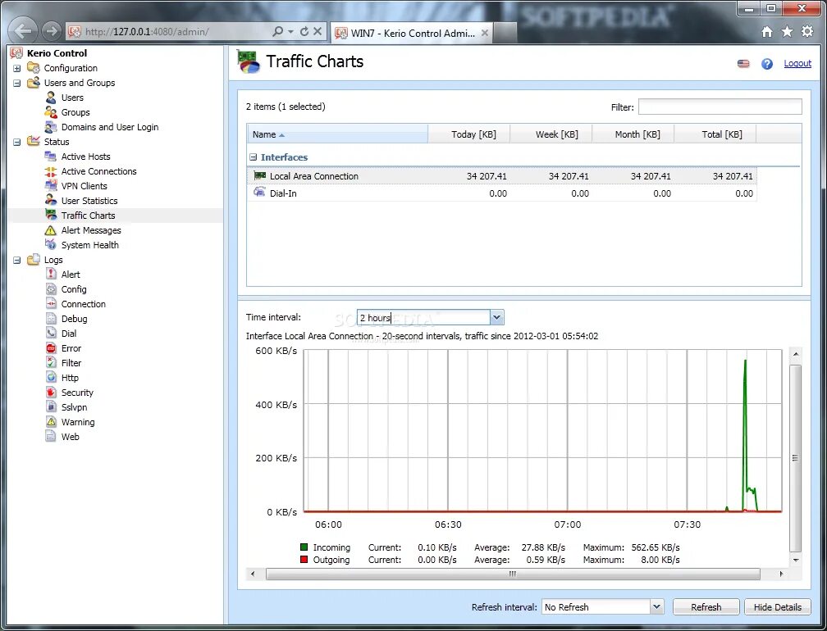Sort by Week [KB] column
The width and height of the screenshot is (827, 631).
551,134
